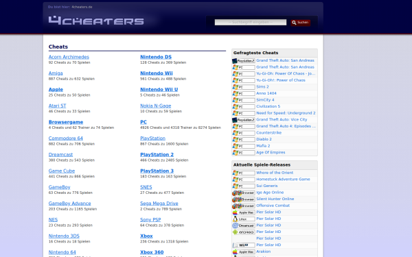This screenshot has width=412, height=257.
Task: Open the Civilization 5 cheat link
Action: [x=268, y=106]
